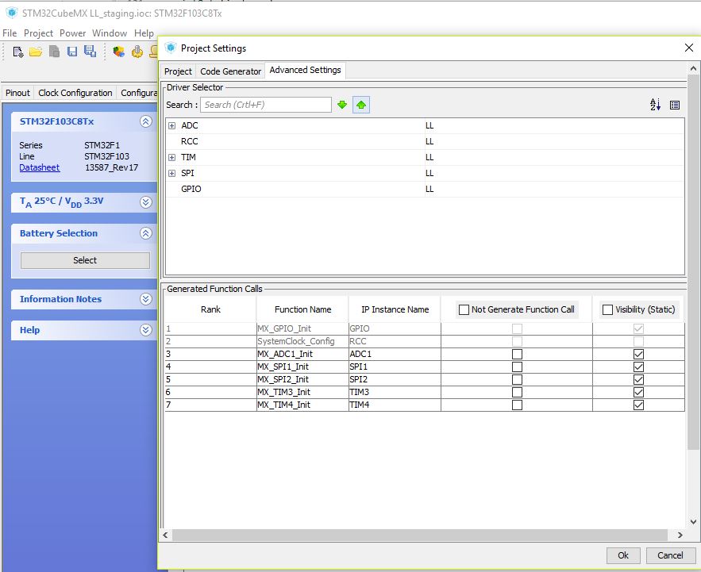The image size is (701, 572).
Task: Expand the ADC driver tree node
Action: click(171, 125)
